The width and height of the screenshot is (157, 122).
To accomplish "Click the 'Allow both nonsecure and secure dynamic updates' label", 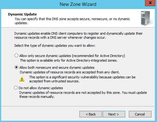I will 57,68.
